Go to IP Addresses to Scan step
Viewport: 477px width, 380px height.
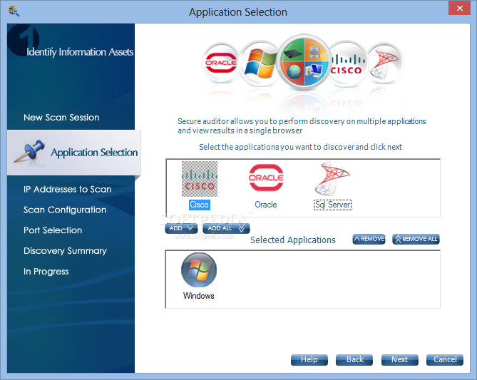(x=68, y=189)
